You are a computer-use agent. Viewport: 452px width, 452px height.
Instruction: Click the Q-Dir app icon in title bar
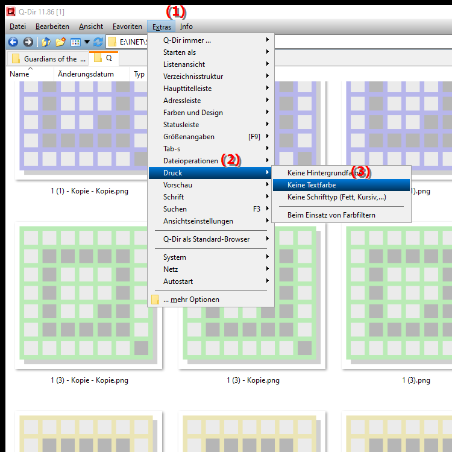pos(11,12)
